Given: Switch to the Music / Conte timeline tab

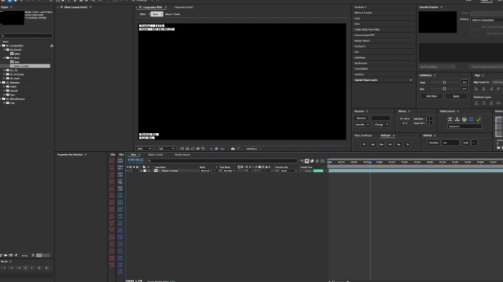Looking at the screenshot, I should [156, 155].
